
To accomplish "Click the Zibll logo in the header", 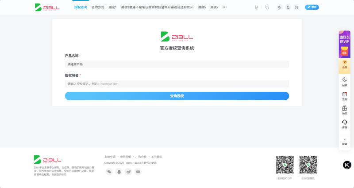I will pos(47,7).
